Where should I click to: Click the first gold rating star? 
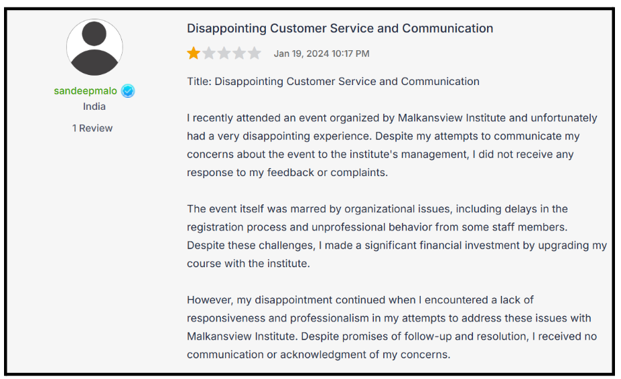194,53
